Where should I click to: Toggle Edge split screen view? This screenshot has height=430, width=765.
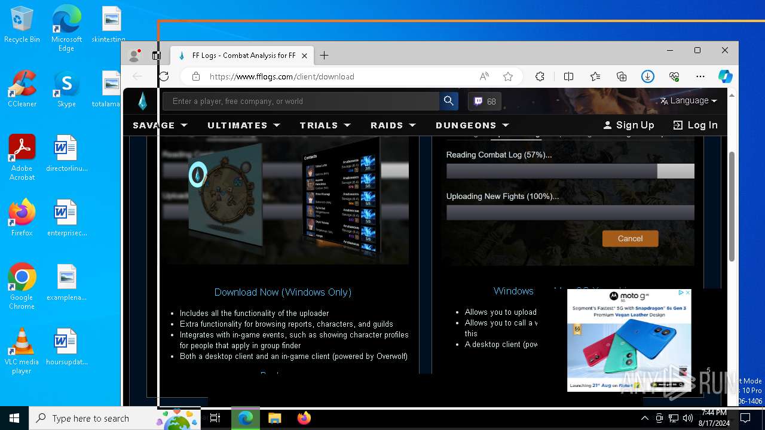(x=568, y=76)
